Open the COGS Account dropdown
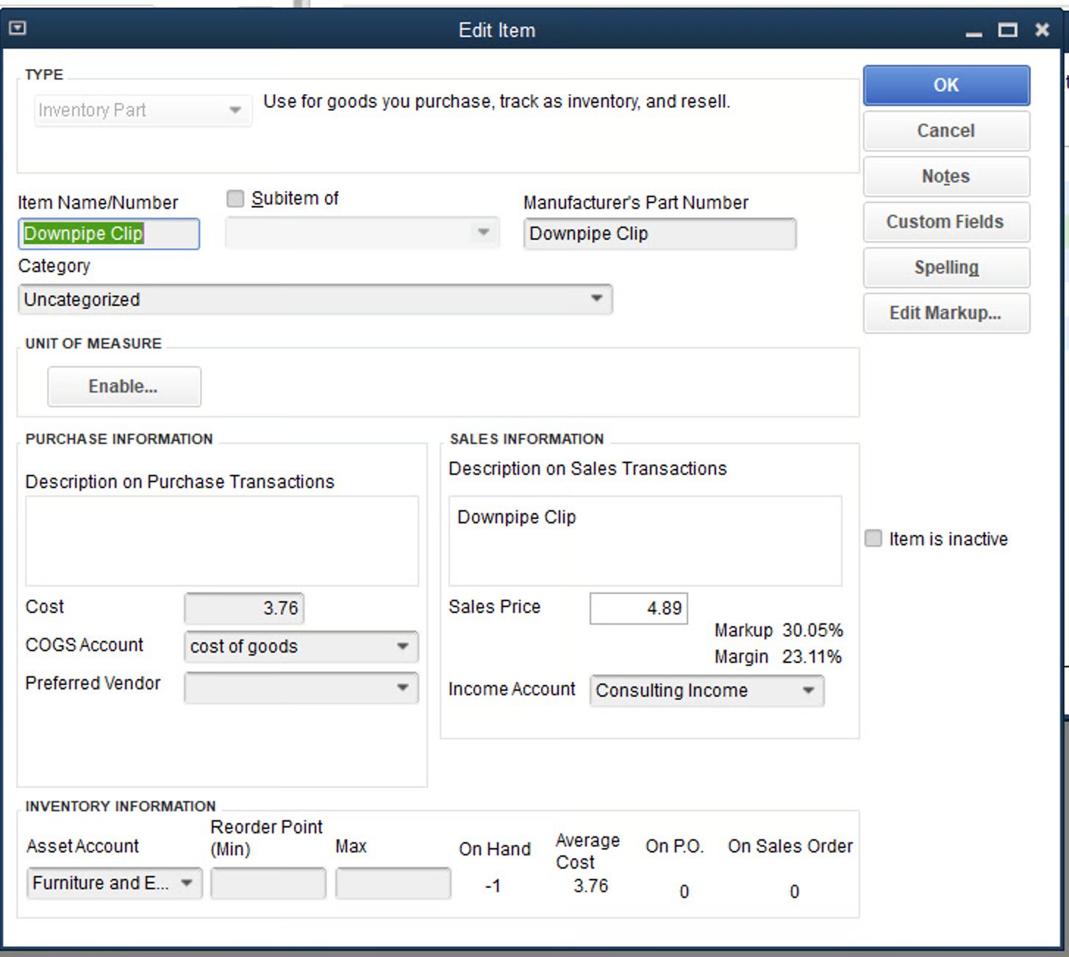Image resolution: width=1069 pixels, height=957 pixels. tap(301, 646)
